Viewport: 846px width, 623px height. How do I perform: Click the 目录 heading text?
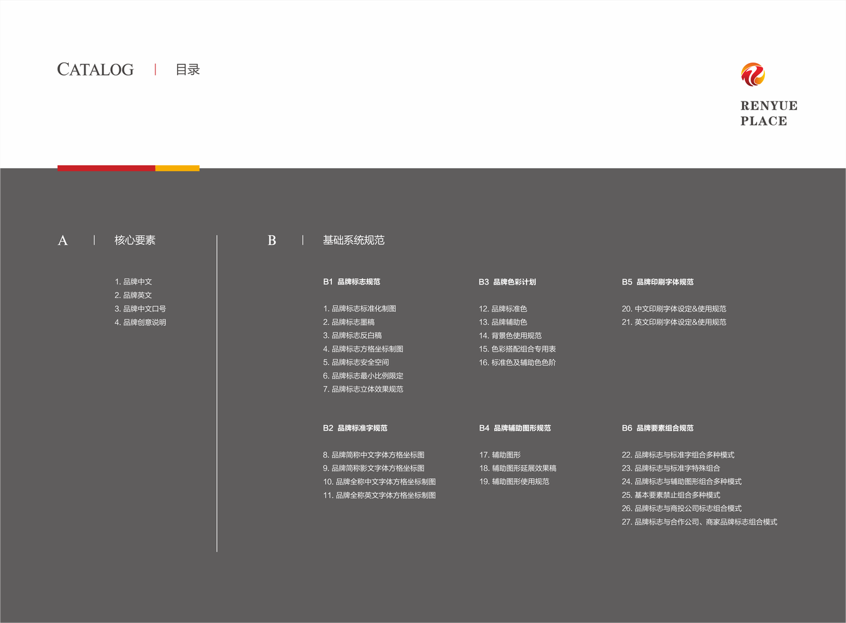click(x=188, y=69)
